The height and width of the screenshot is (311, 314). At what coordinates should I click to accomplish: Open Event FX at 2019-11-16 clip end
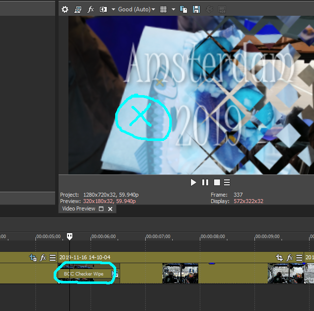coord(290,257)
